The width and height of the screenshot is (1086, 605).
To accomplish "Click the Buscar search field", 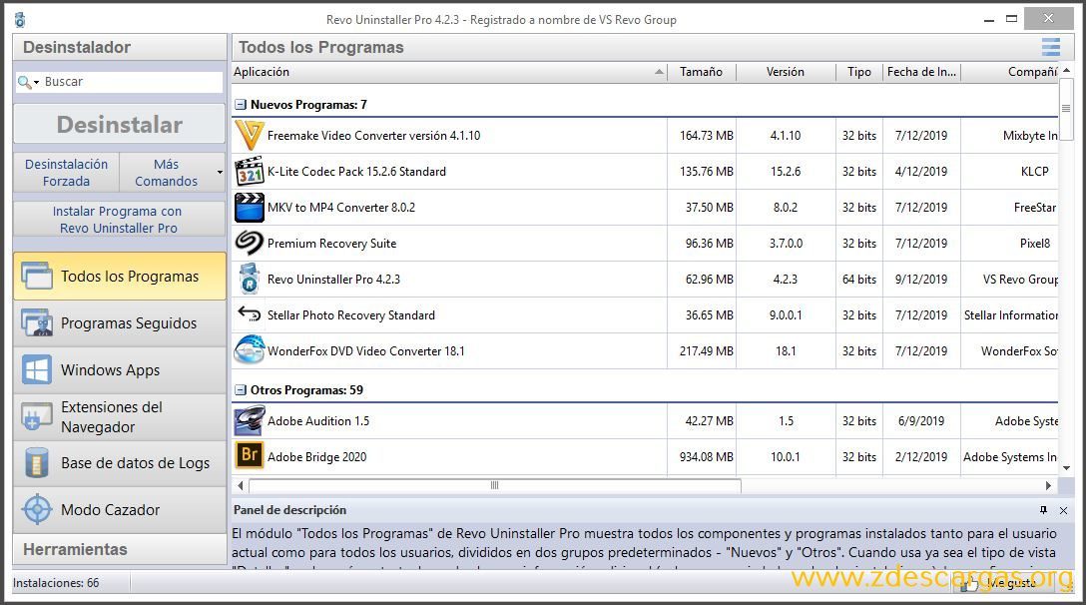I will pos(119,82).
